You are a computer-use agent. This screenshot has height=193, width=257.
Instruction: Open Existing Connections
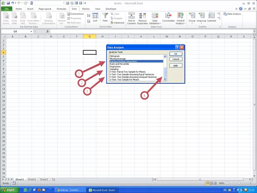[x=48, y=18]
